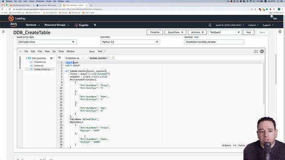Switch to the CreateItem.py tab
This screenshot has width=285, height=160.
click(72, 58)
